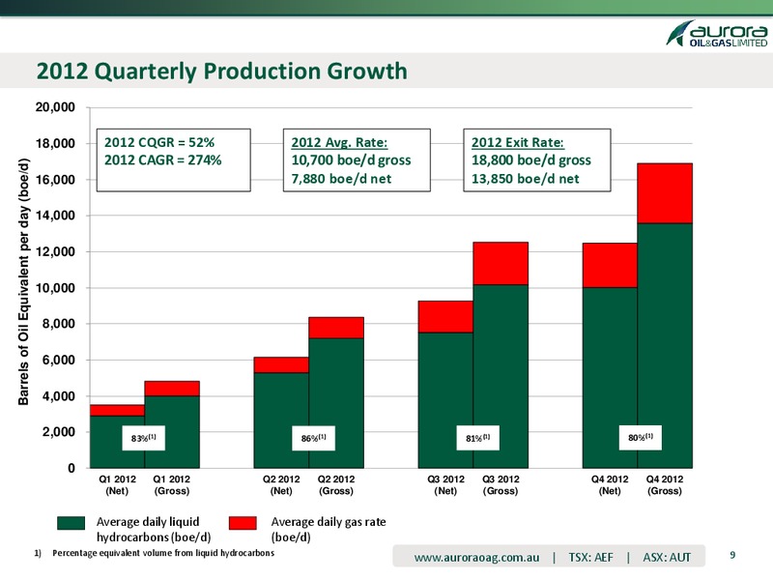Image resolution: width=773 pixels, height=580 pixels.
Task: Click the 'Q3 2012 (Net)' axis label
Action: [445, 485]
